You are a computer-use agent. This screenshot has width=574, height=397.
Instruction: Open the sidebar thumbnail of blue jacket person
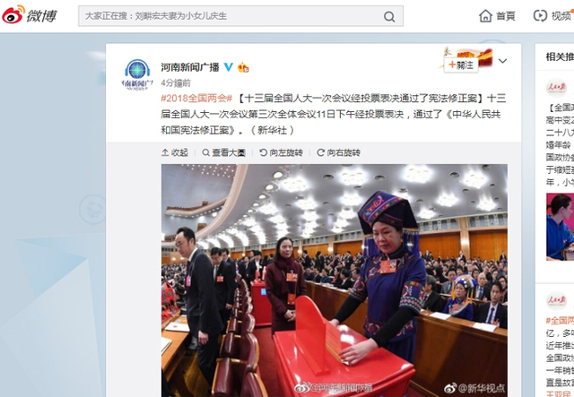(x=560, y=227)
